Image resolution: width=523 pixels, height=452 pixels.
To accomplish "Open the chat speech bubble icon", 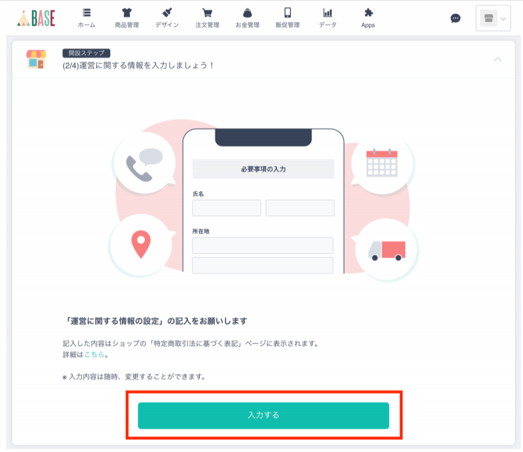I will (x=456, y=18).
